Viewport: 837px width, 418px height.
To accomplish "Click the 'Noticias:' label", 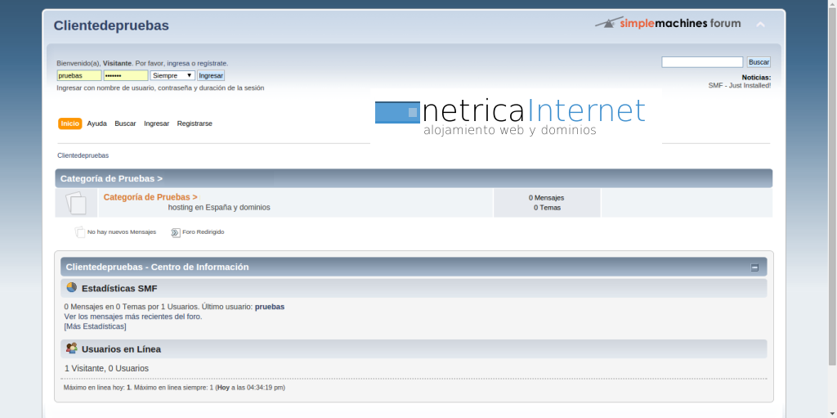I will click(x=756, y=78).
